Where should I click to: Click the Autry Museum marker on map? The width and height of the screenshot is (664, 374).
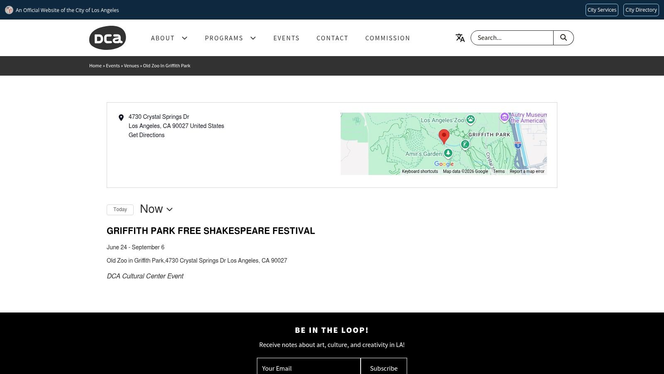tap(504, 117)
